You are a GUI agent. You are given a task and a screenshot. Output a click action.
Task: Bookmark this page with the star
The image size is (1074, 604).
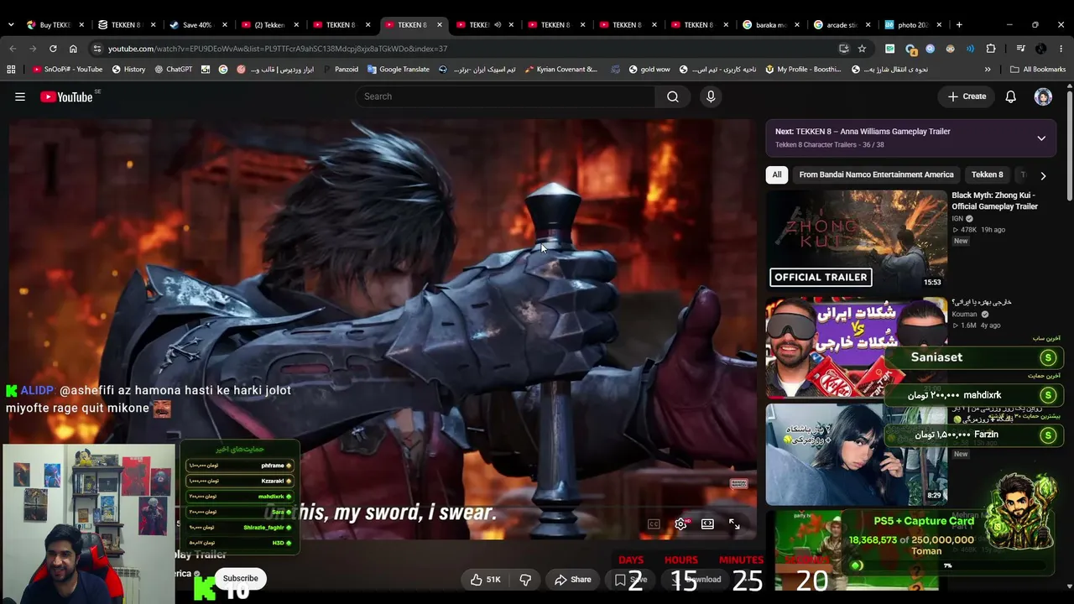(x=862, y=49)
